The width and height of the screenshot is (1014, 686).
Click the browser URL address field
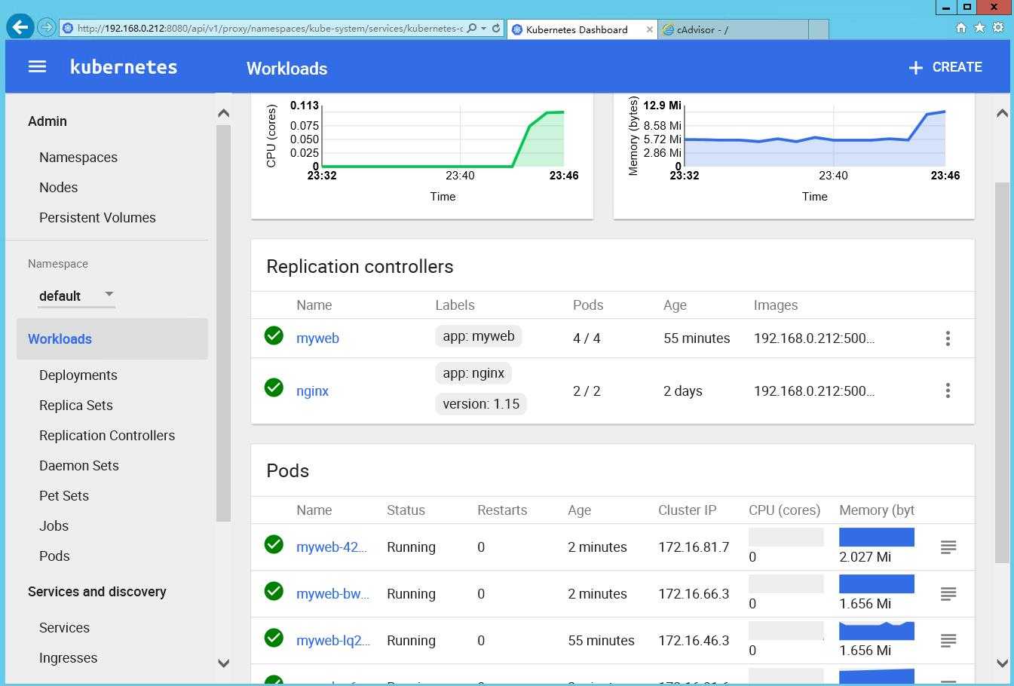(269, 29)
